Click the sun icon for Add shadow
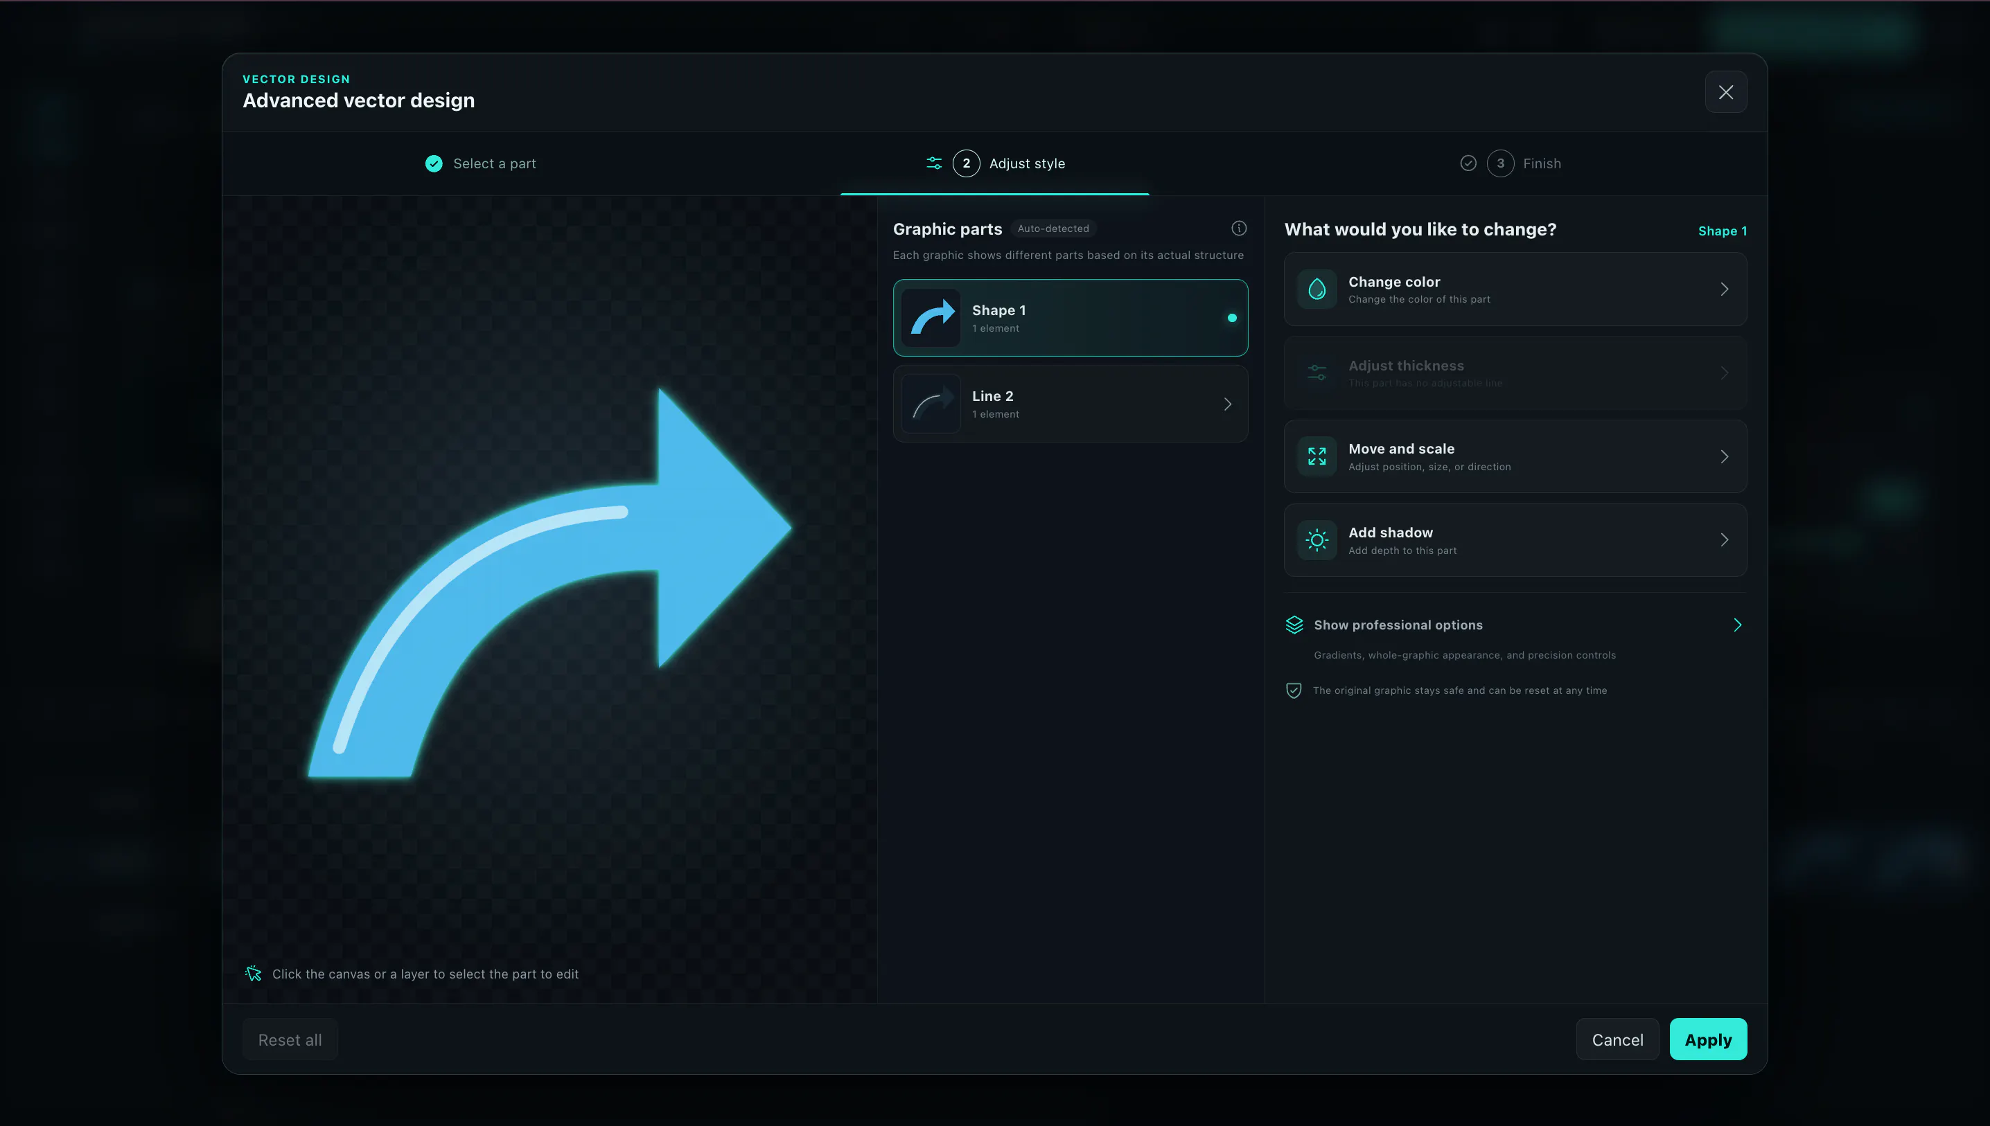 coord(1317,539)
